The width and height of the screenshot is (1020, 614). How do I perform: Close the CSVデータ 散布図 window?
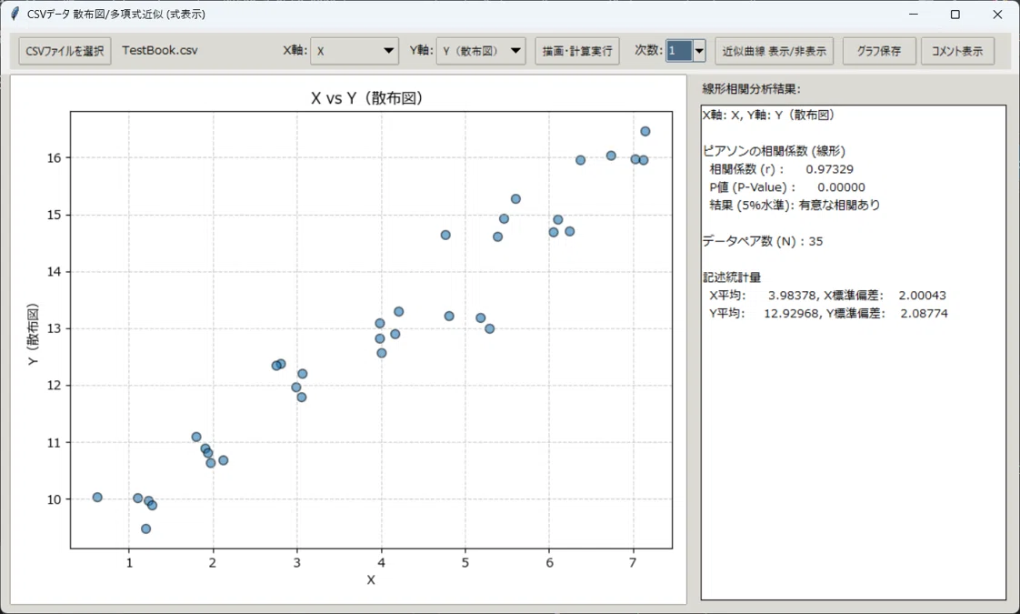point(997,15)
